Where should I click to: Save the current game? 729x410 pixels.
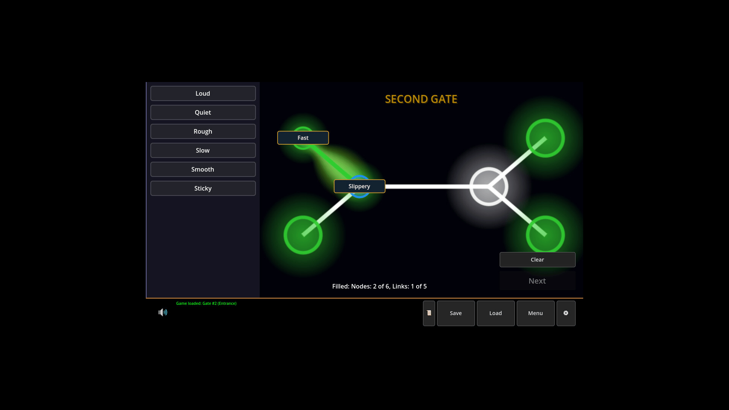456,313
